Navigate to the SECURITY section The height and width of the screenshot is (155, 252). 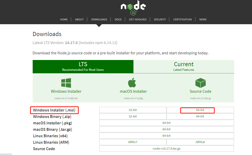tap(160, 19)
